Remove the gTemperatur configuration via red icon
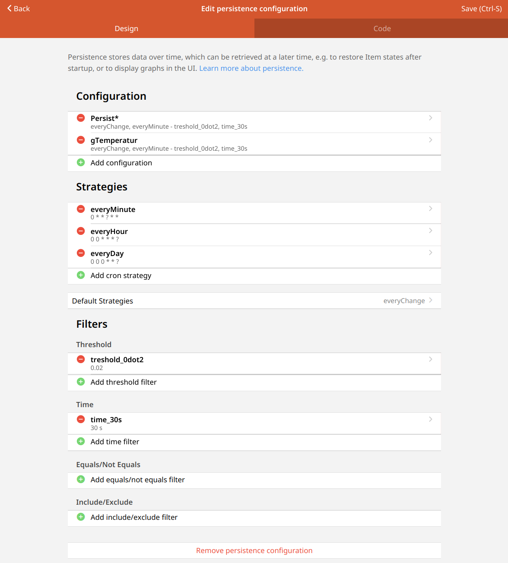The width and height of the screenshot is (508, 563). click(x=81, y=140)
